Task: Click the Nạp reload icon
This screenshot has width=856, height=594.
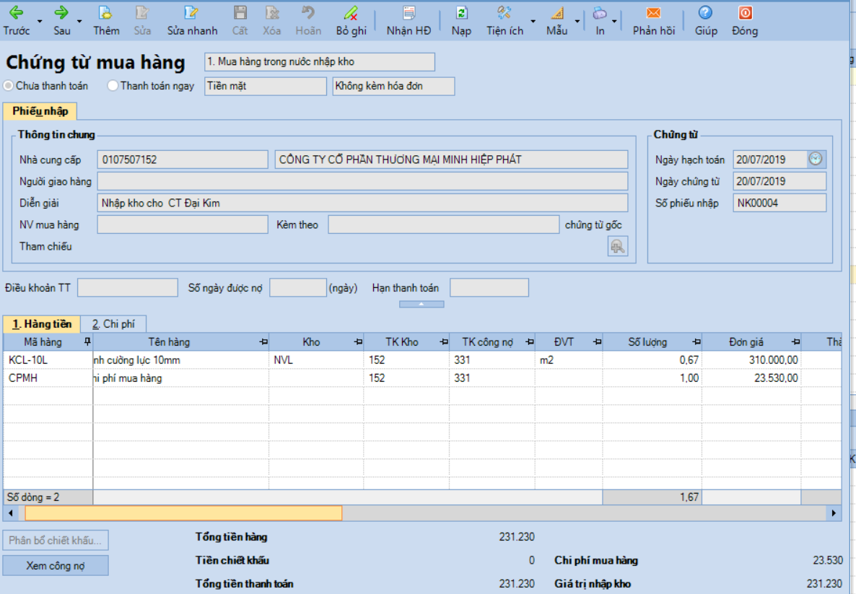Action: (461, 13)
